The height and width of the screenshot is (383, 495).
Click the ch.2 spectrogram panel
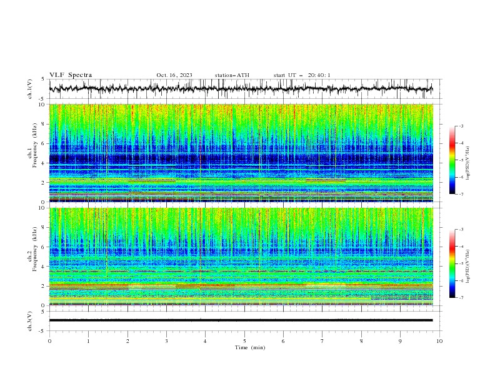(x=241, y=257)
